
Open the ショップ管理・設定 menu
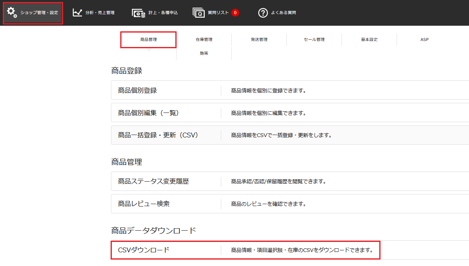(x=33, y=13)
